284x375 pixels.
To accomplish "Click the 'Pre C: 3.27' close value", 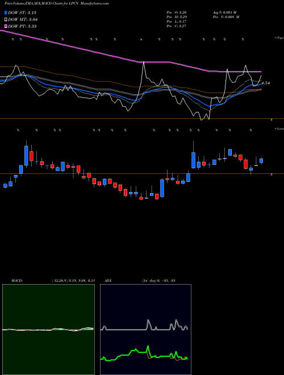I will (177, 26).
